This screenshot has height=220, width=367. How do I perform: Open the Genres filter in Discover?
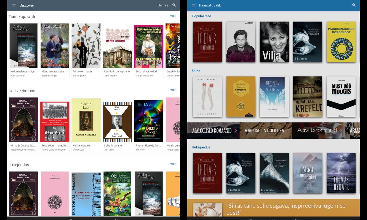click(x=163, y=5)
